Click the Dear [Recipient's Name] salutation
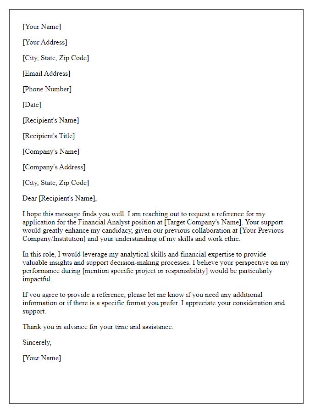The height and width of the screenshot is (413, 321). [x=60, y=198]
